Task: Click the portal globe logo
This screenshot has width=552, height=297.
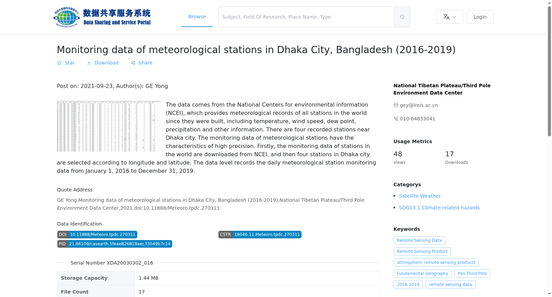Action: 66,17
